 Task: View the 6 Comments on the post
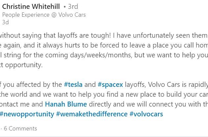20,128
